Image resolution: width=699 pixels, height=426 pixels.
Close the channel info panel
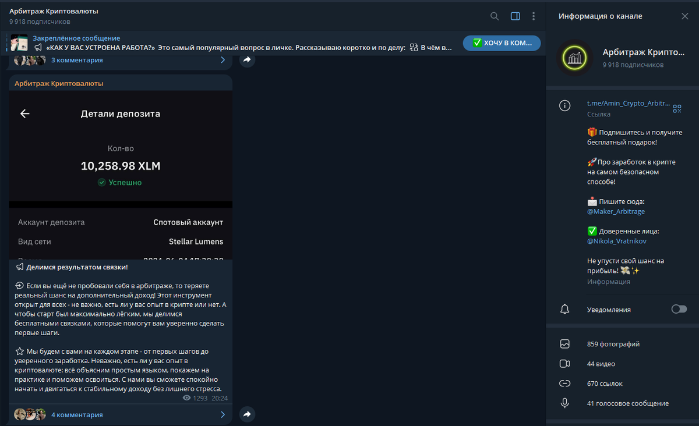point(685,16)
